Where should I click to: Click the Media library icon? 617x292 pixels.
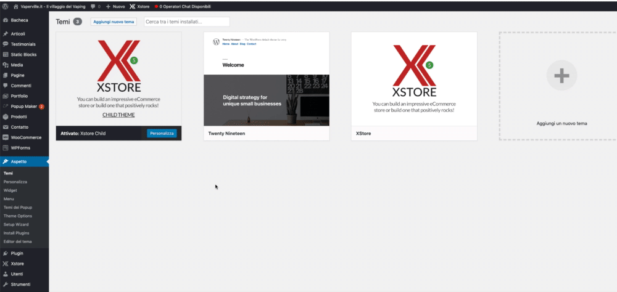6,65
